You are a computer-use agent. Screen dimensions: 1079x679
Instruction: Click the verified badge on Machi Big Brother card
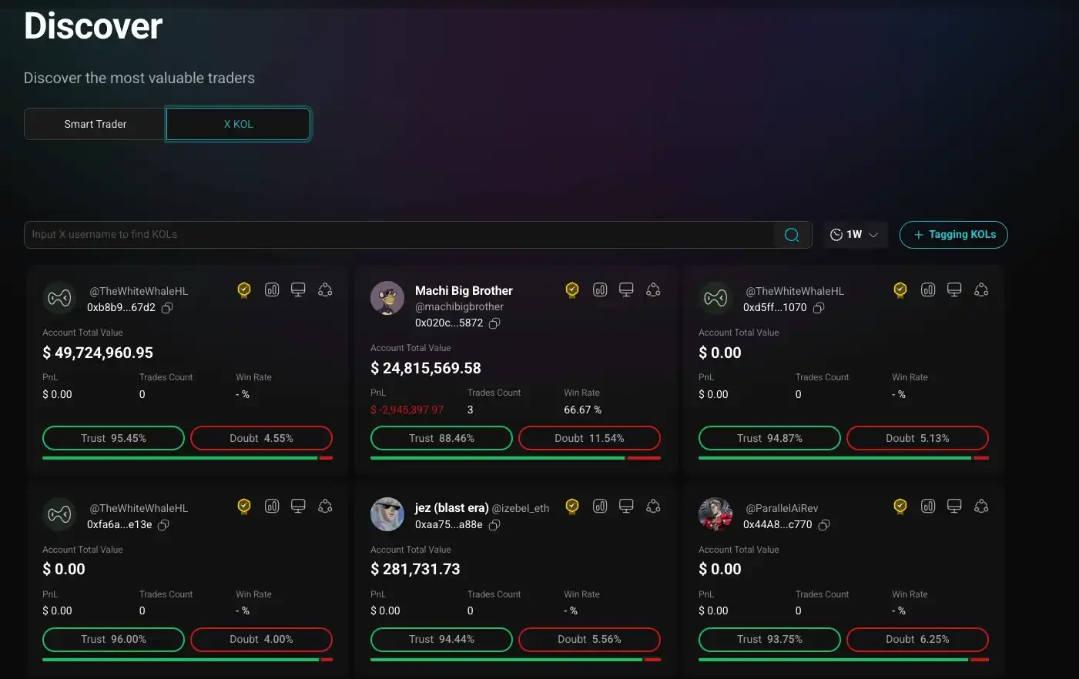point(571,289)
